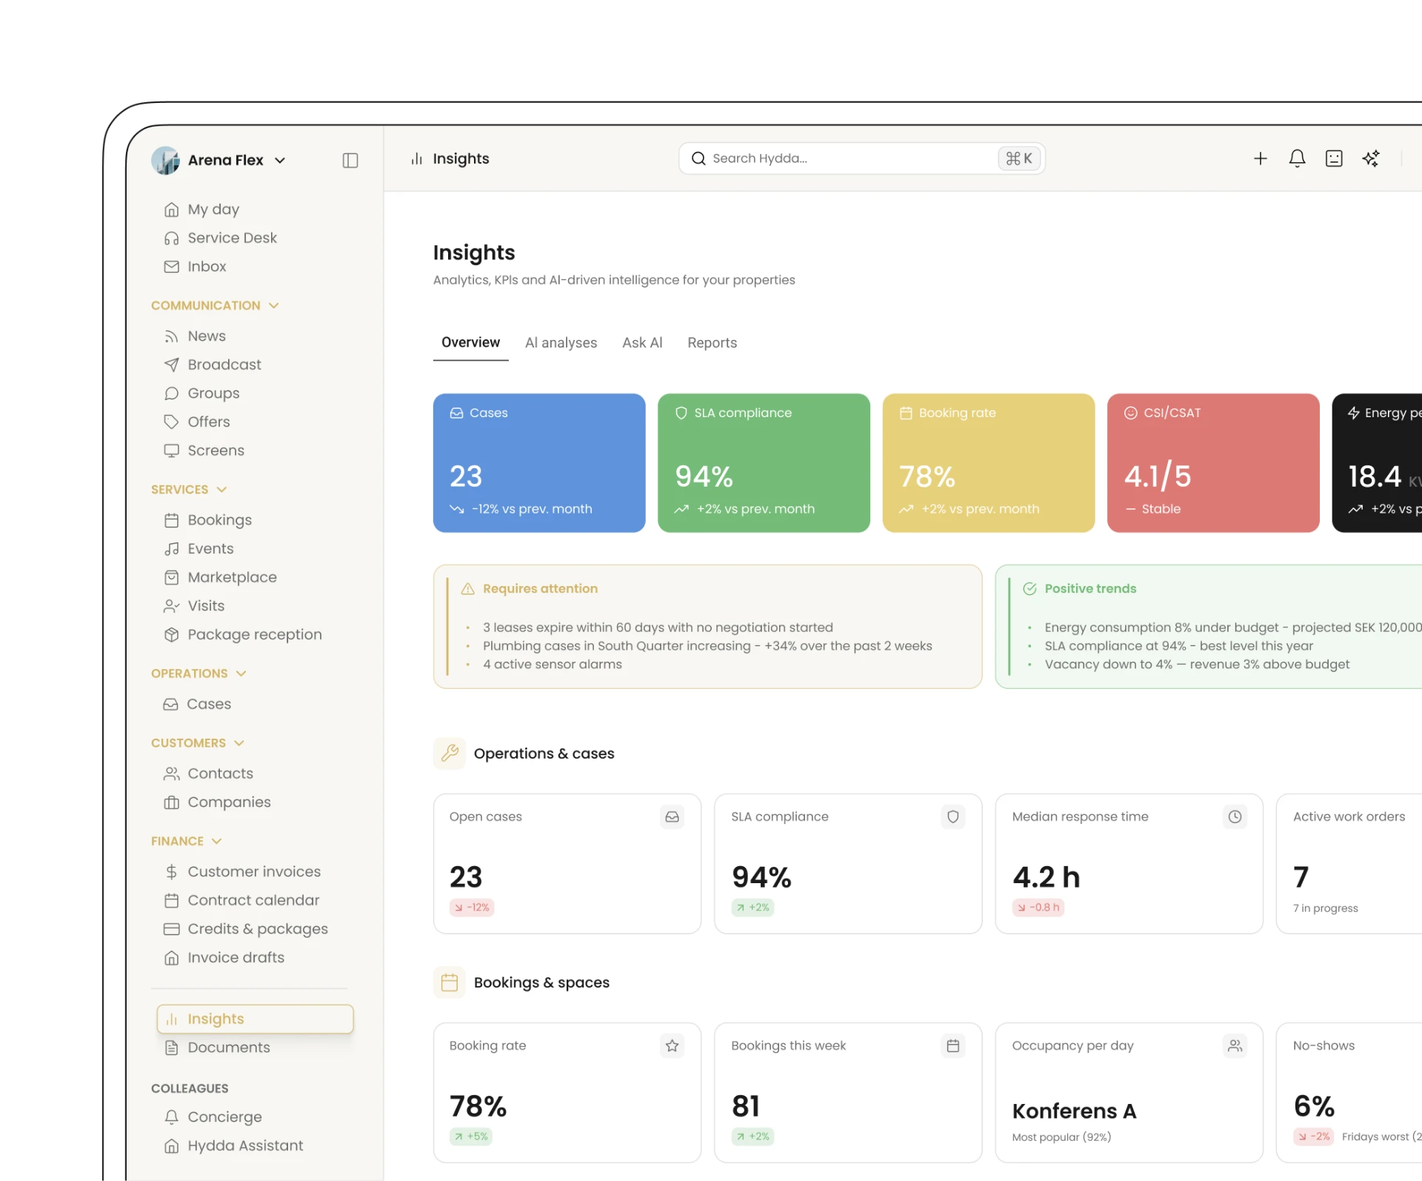The height and width of the screenshot is (1181, 1422).
Task: Click people icon on Occupancy per day
Action: click(x=1235, y=1045)
